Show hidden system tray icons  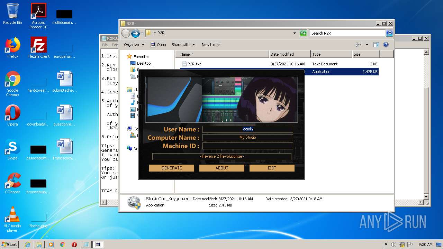[386, 245]
